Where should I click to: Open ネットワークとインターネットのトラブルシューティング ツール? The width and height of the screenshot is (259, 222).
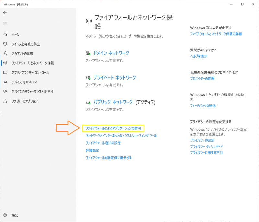121,136
